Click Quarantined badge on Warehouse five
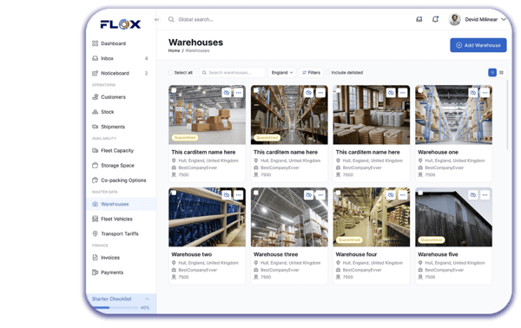The width and height of the screenshot is (521, 328). pos(432,239)
